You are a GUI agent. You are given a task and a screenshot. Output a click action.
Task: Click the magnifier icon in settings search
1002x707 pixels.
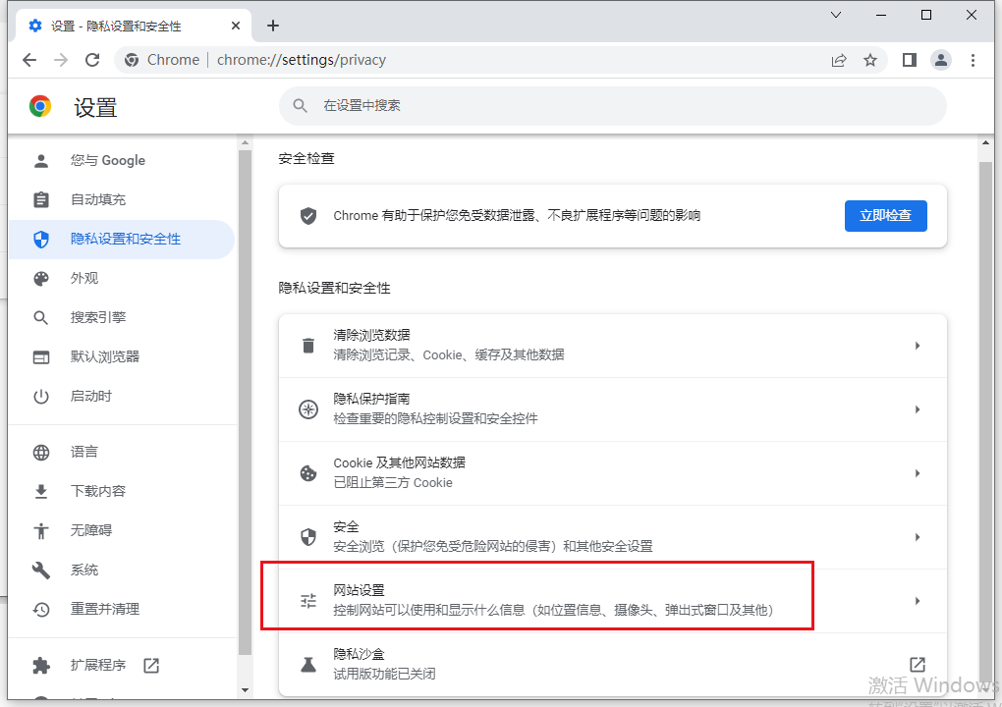pos(301,106)
